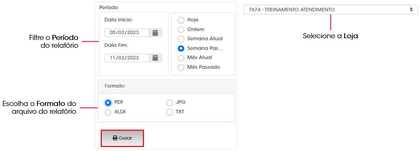Click the printer icon on Gerar button
This screenshot has width=420, height=151.
point(115,138)
